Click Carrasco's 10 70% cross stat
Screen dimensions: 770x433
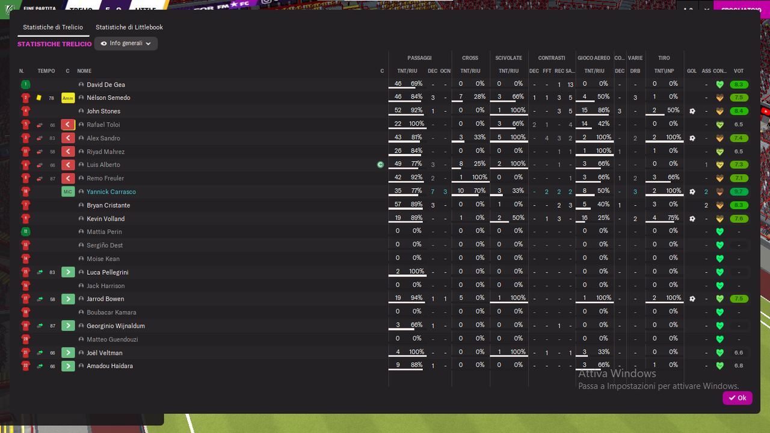pos(470,192)
